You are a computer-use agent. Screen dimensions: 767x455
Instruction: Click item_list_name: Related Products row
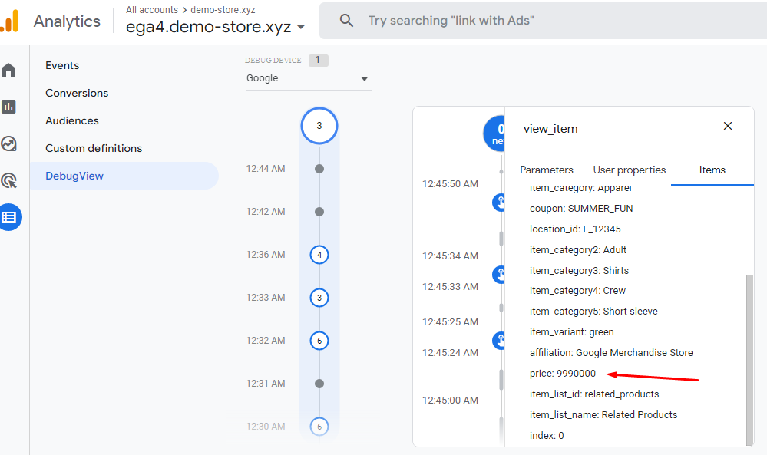click(x=603, y=415)
